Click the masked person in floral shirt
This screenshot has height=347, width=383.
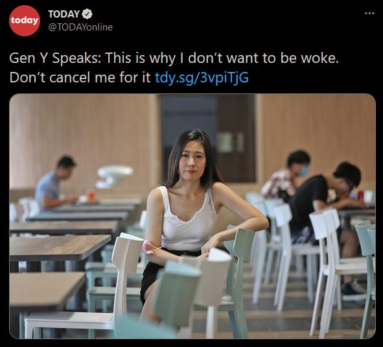[x=284, y=176]
